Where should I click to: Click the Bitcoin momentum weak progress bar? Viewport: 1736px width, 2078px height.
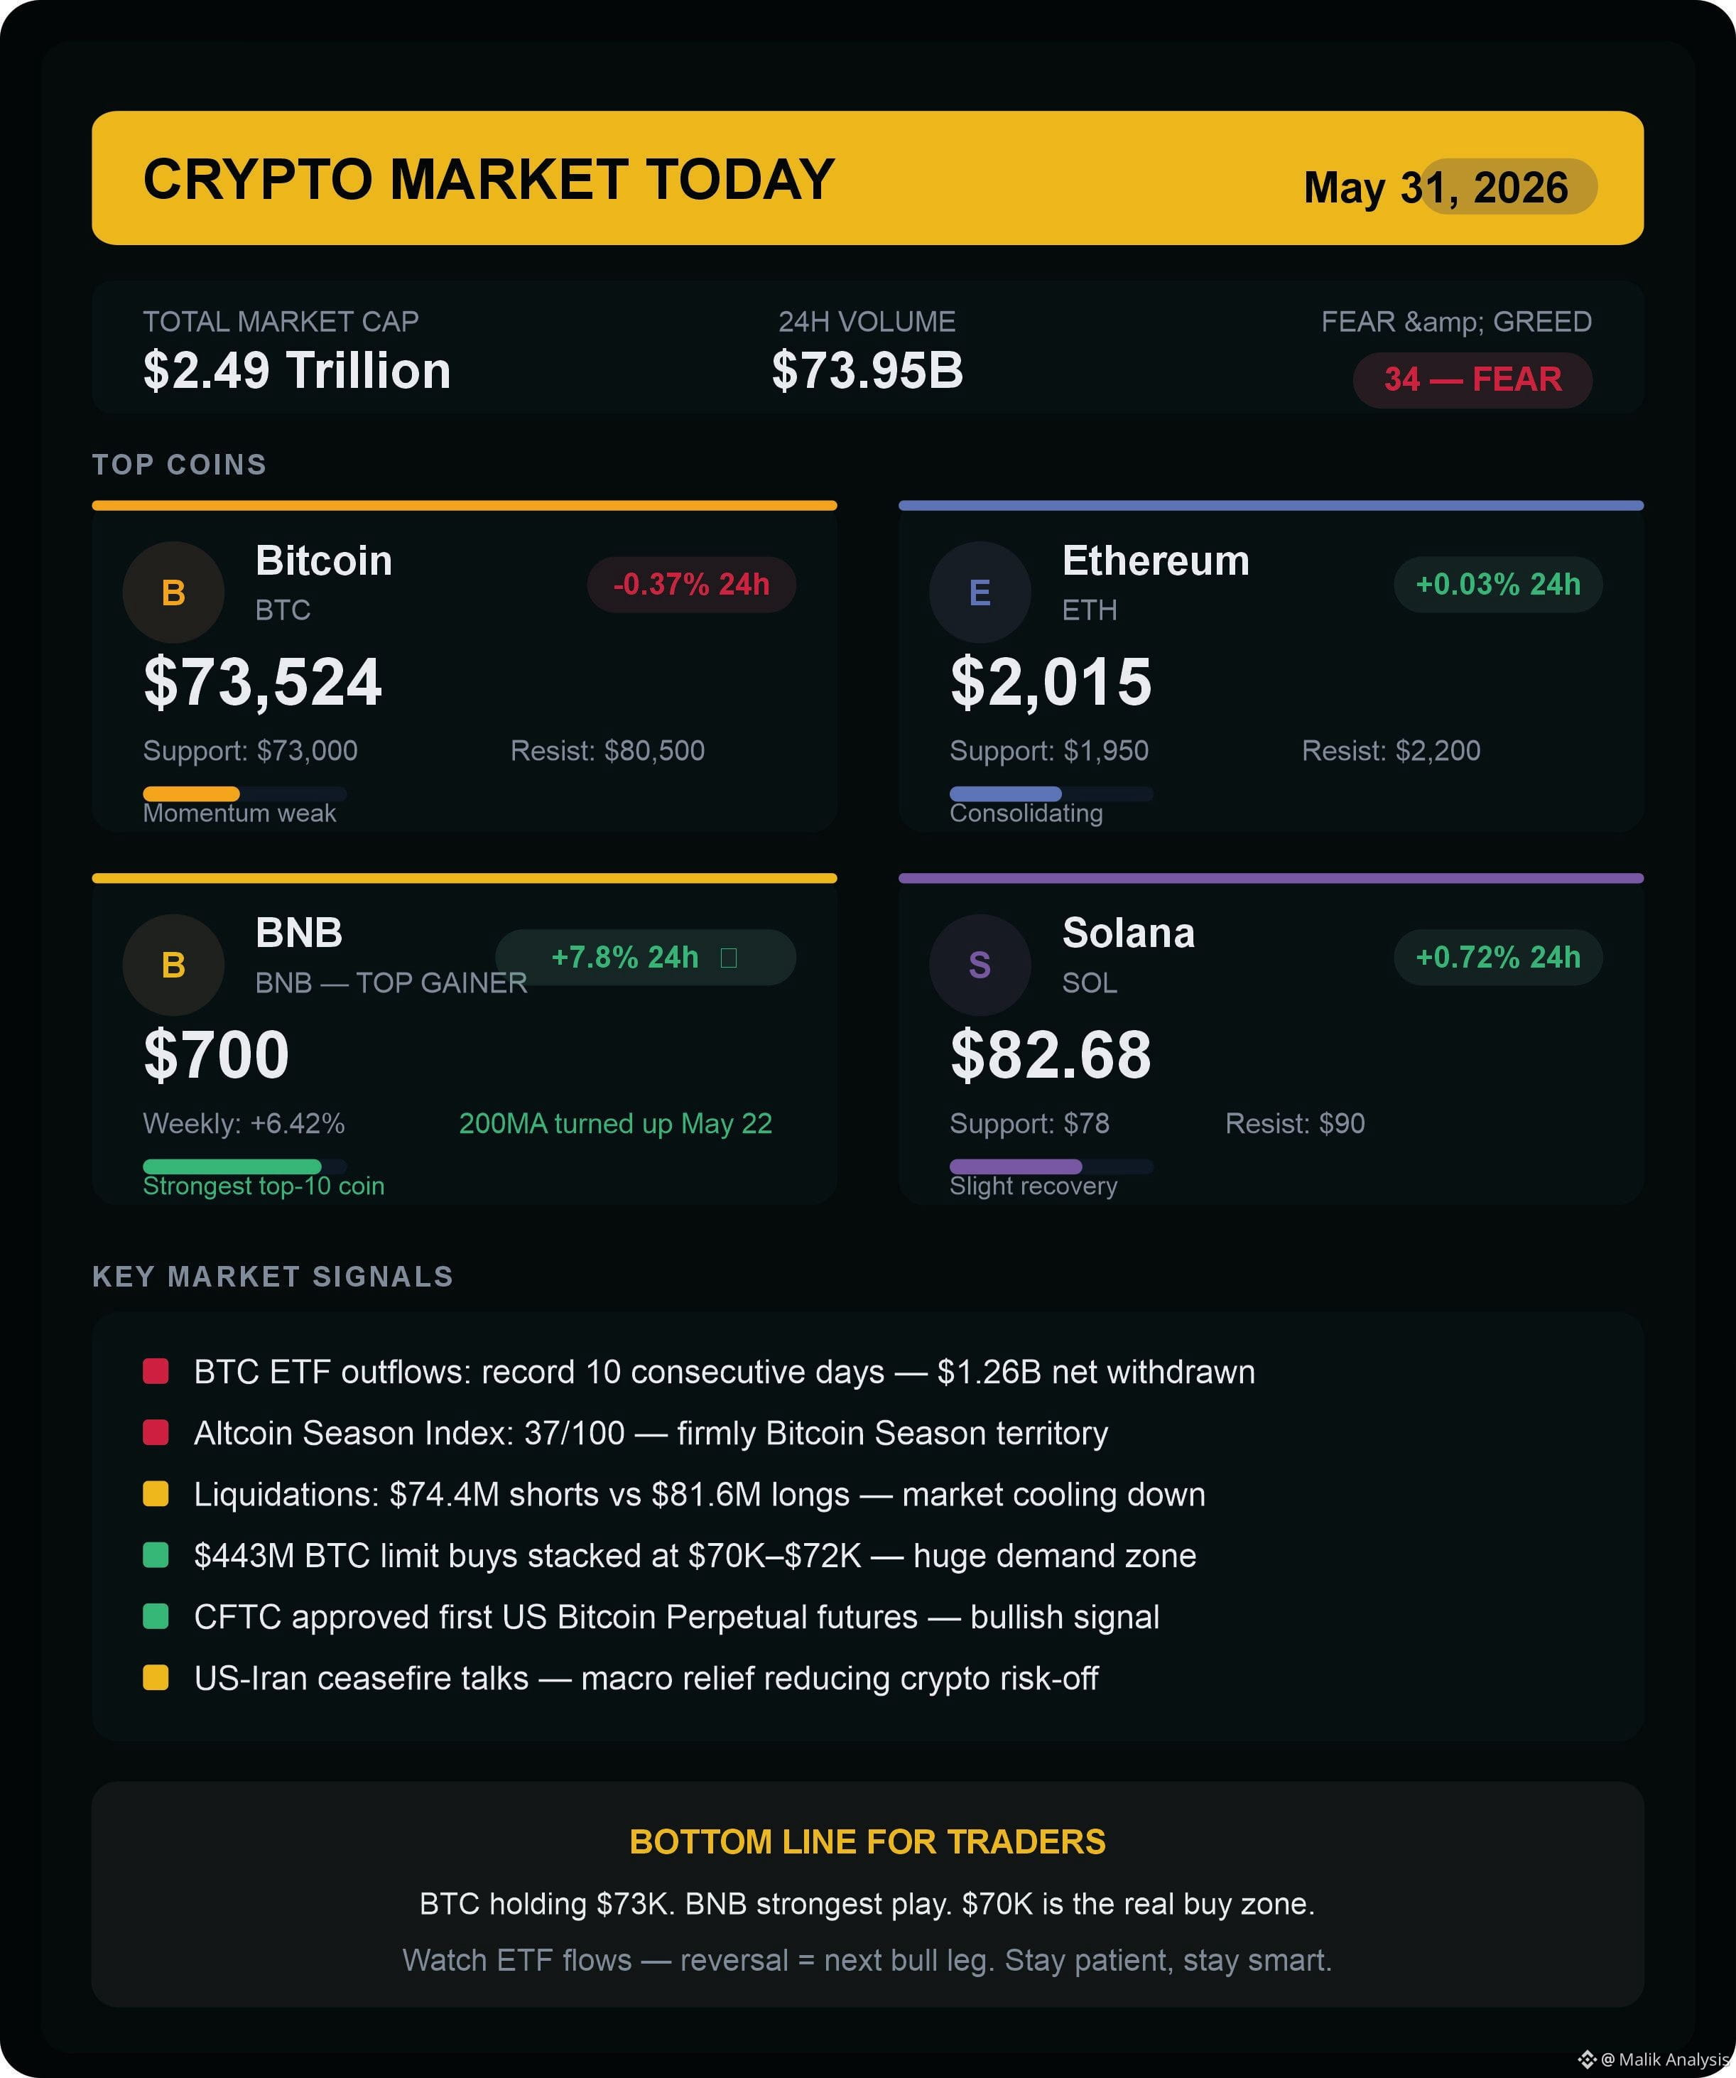tap(244, 794)
